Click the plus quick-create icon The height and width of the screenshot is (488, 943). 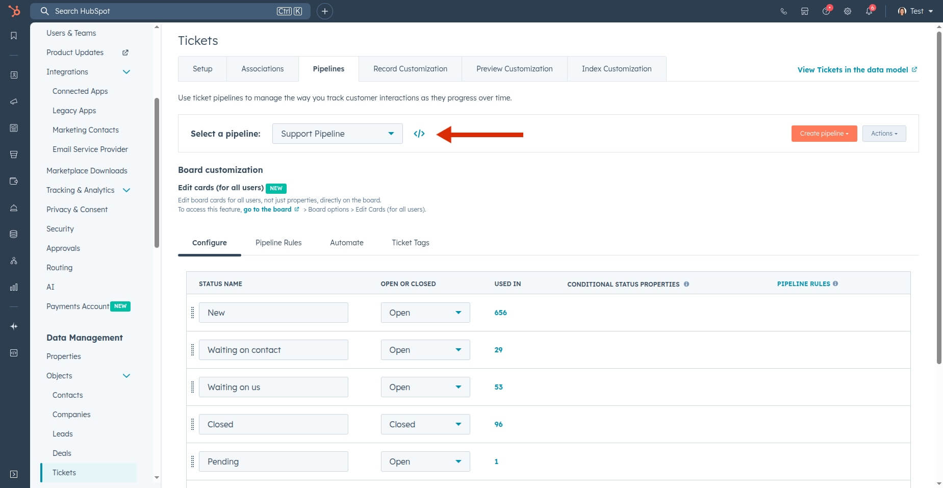(x=325, y=11)
